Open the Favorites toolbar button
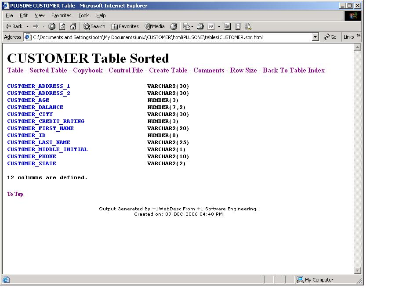The image size is (410, 303). 125,26
